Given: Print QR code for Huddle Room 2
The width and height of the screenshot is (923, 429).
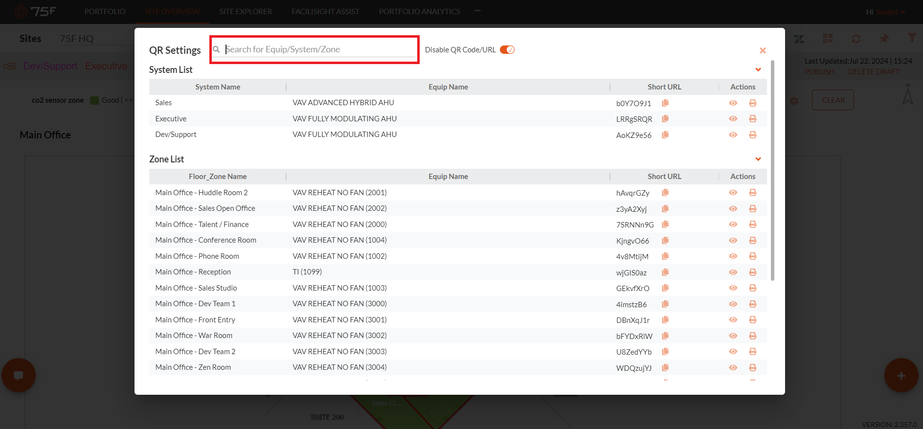Looking at the screenshot, I should (753, 193).
